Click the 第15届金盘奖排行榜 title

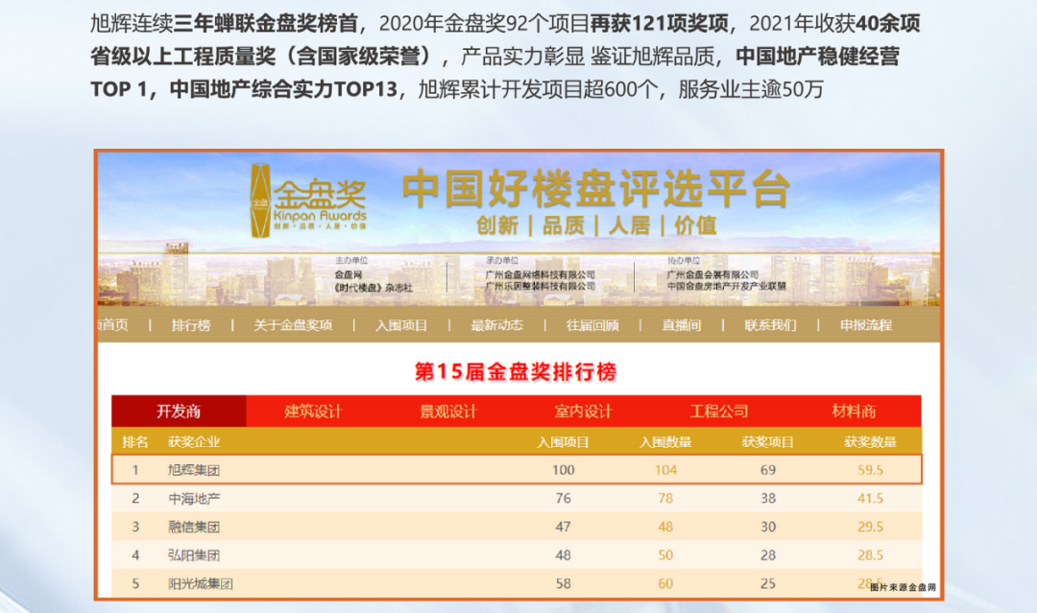tap(516, 372)
